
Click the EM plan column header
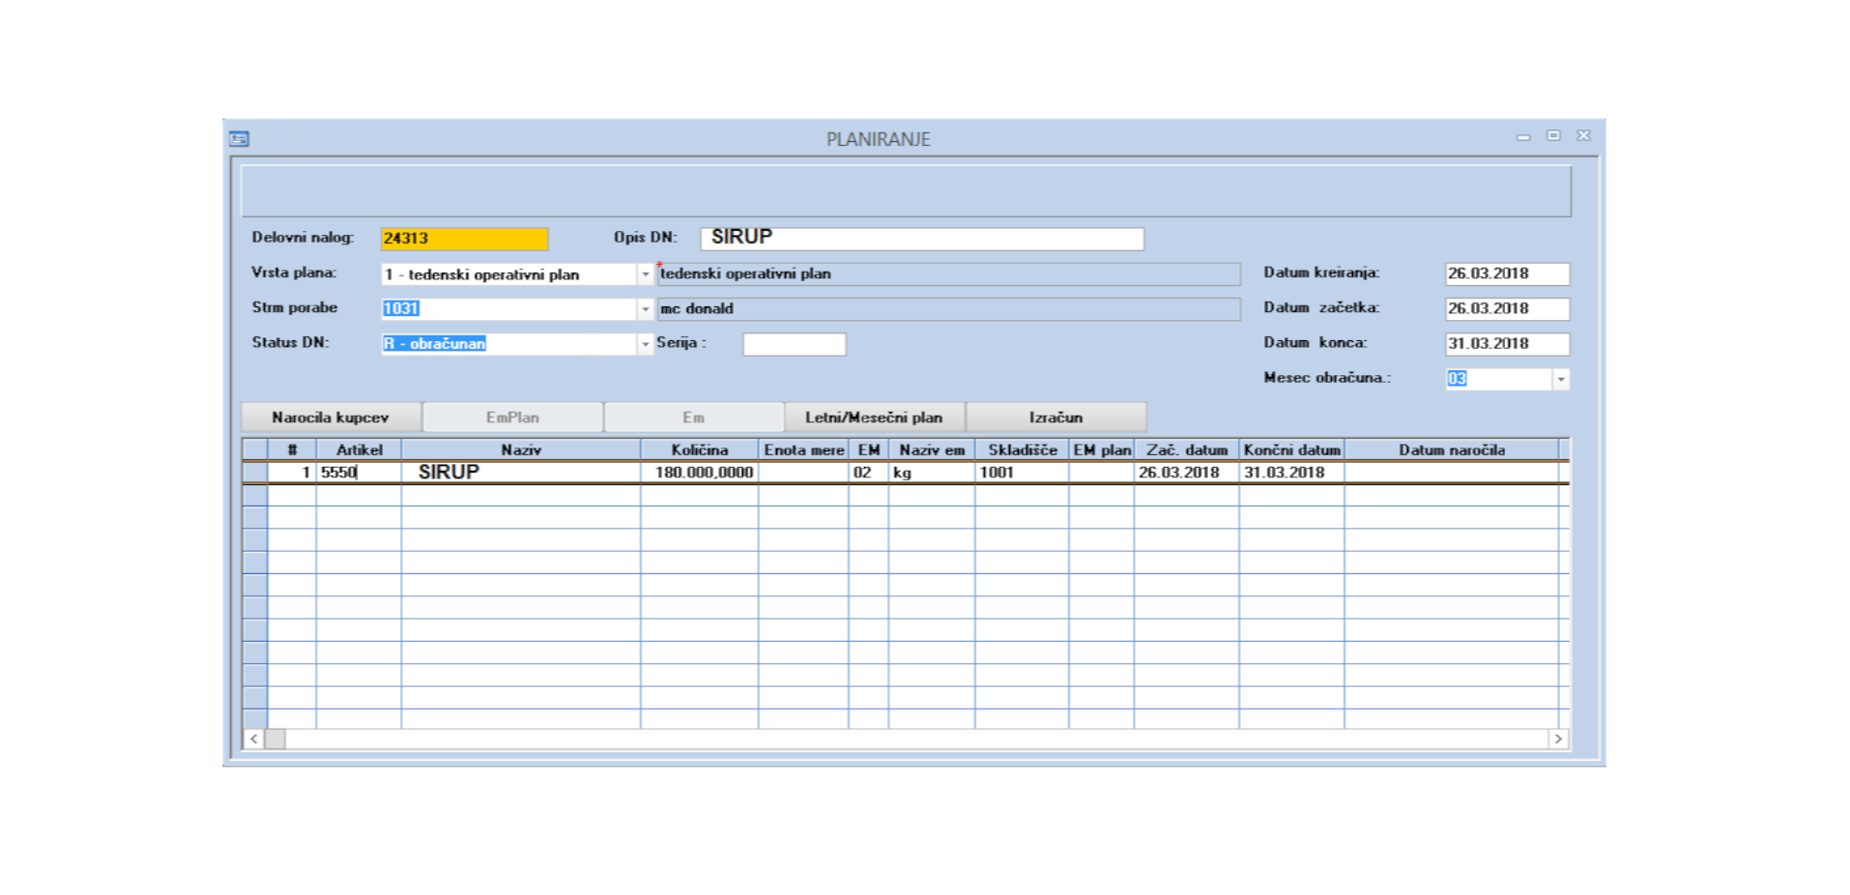pyautogui.click(x=1102, y=449)
